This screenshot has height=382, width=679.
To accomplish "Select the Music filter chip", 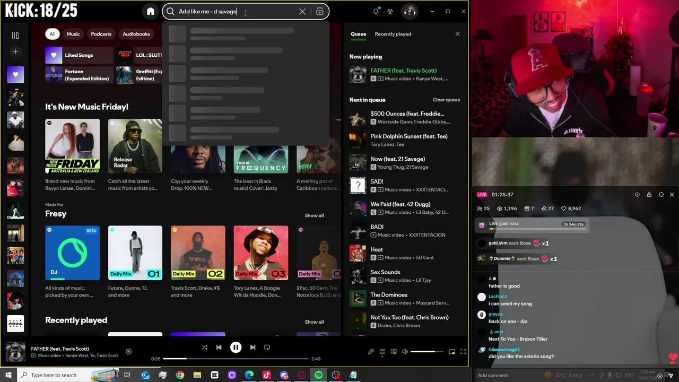I will 73,34.
